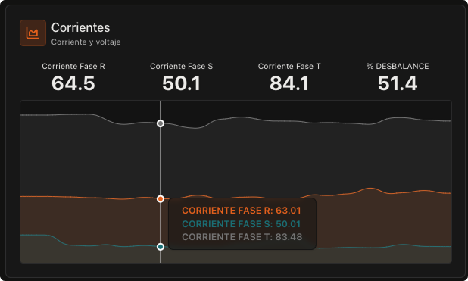Image resolution: width=468 pixels, height=281 pixels.
Task: Select the % DESBALANCE label
Action: 398,67
